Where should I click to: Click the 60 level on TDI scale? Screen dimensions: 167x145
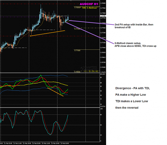tap(101, 86)
